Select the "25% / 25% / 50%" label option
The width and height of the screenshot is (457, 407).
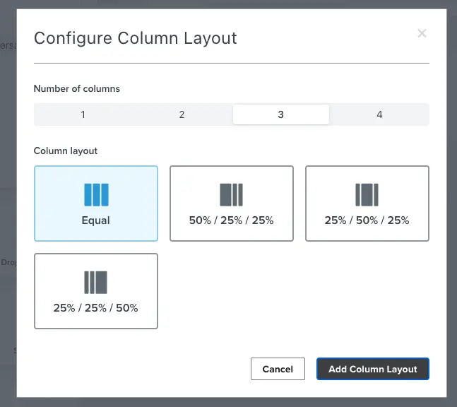(96, 308)
